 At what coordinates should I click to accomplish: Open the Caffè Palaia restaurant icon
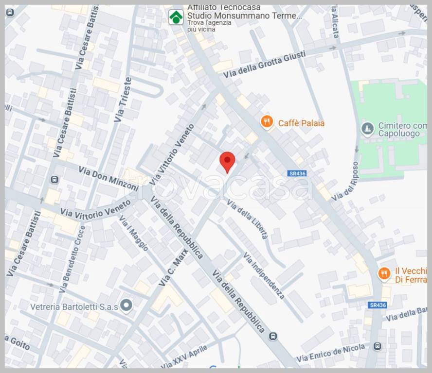pos(267,121)
